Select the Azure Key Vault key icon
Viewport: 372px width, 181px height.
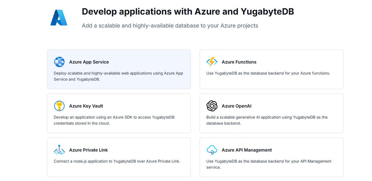click(60, 106)
